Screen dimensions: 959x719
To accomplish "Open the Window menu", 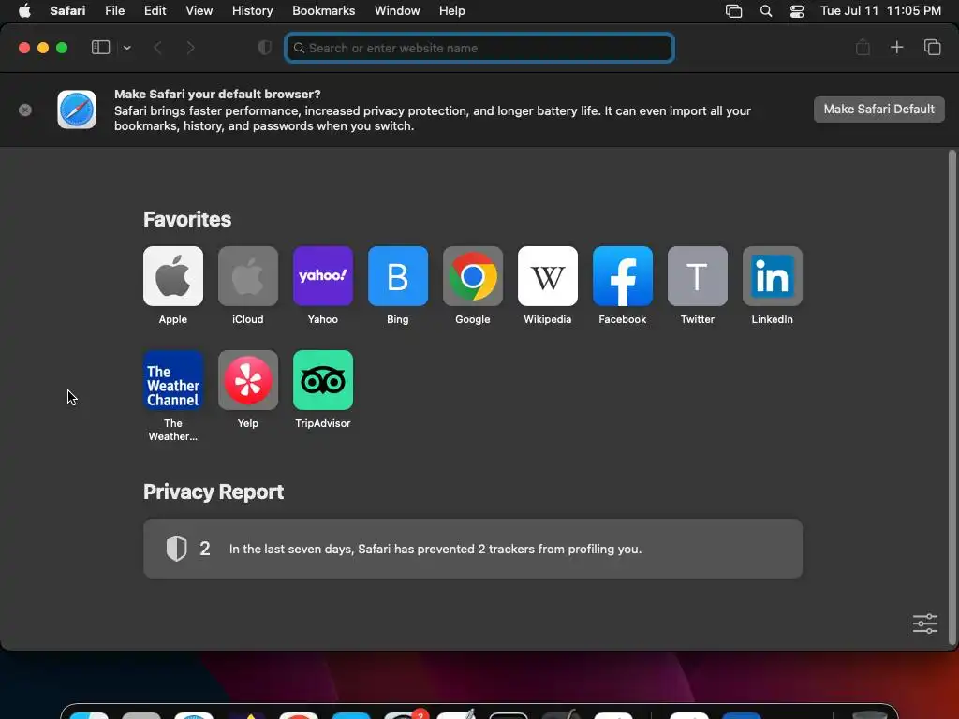I will 397,11.
